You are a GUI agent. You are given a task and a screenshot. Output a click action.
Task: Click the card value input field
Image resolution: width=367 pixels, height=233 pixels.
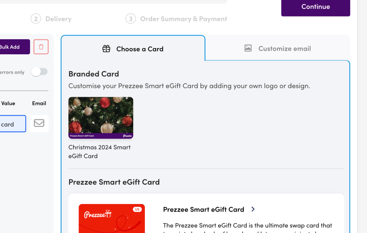11,124
